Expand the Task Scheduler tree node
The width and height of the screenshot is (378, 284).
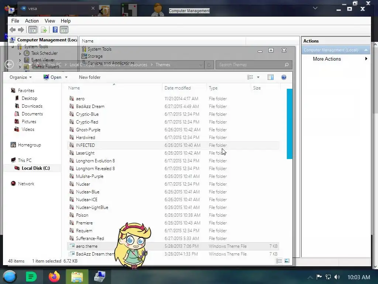[x=20, y=53]
